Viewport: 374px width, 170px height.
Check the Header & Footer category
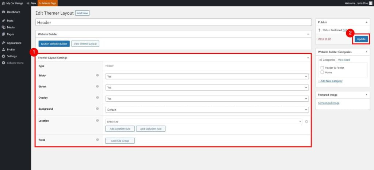[x=322, y=68]
